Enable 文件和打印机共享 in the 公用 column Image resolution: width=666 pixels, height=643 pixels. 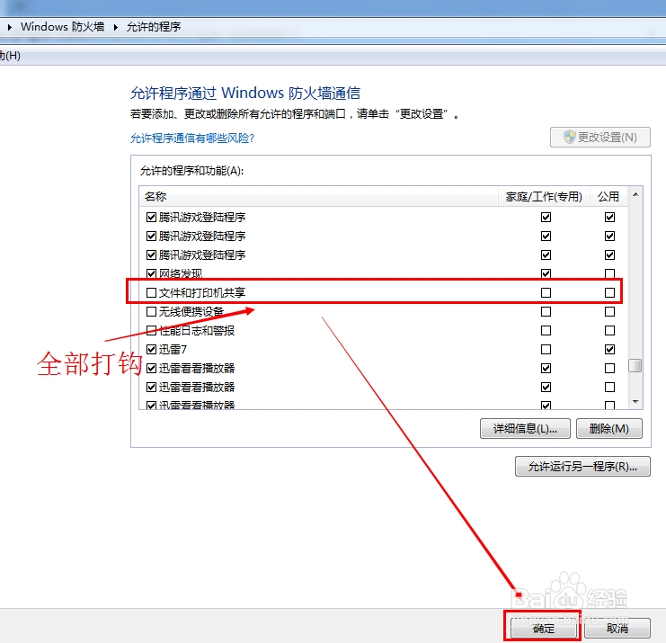coord(609,293)
